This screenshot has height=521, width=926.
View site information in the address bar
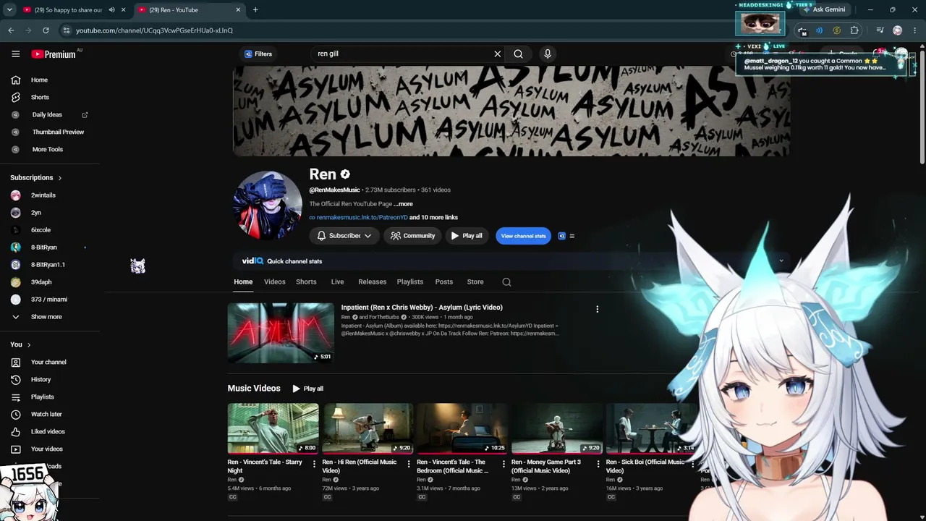point(67,30)
